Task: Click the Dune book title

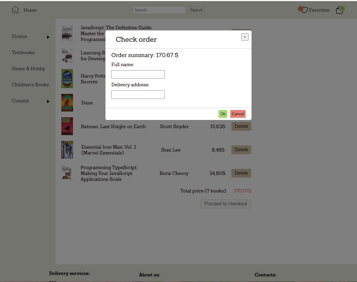Action: (87, 103)
